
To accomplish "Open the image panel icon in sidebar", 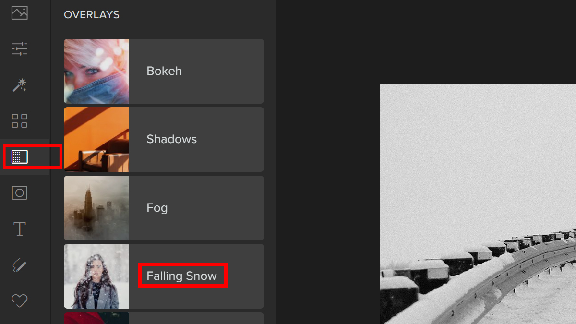I will pyautogui.click(x=20, y=13).
